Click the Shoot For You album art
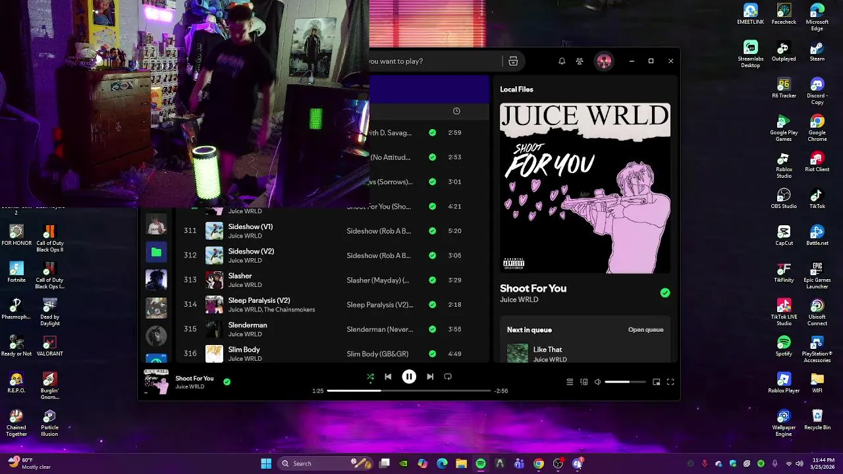The height and width of the screenshot is (474, 843). pyautogui.click(x=585, y=188)
